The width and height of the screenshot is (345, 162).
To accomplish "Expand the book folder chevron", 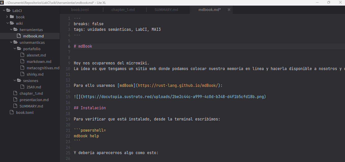I will [x=7, y=17].
